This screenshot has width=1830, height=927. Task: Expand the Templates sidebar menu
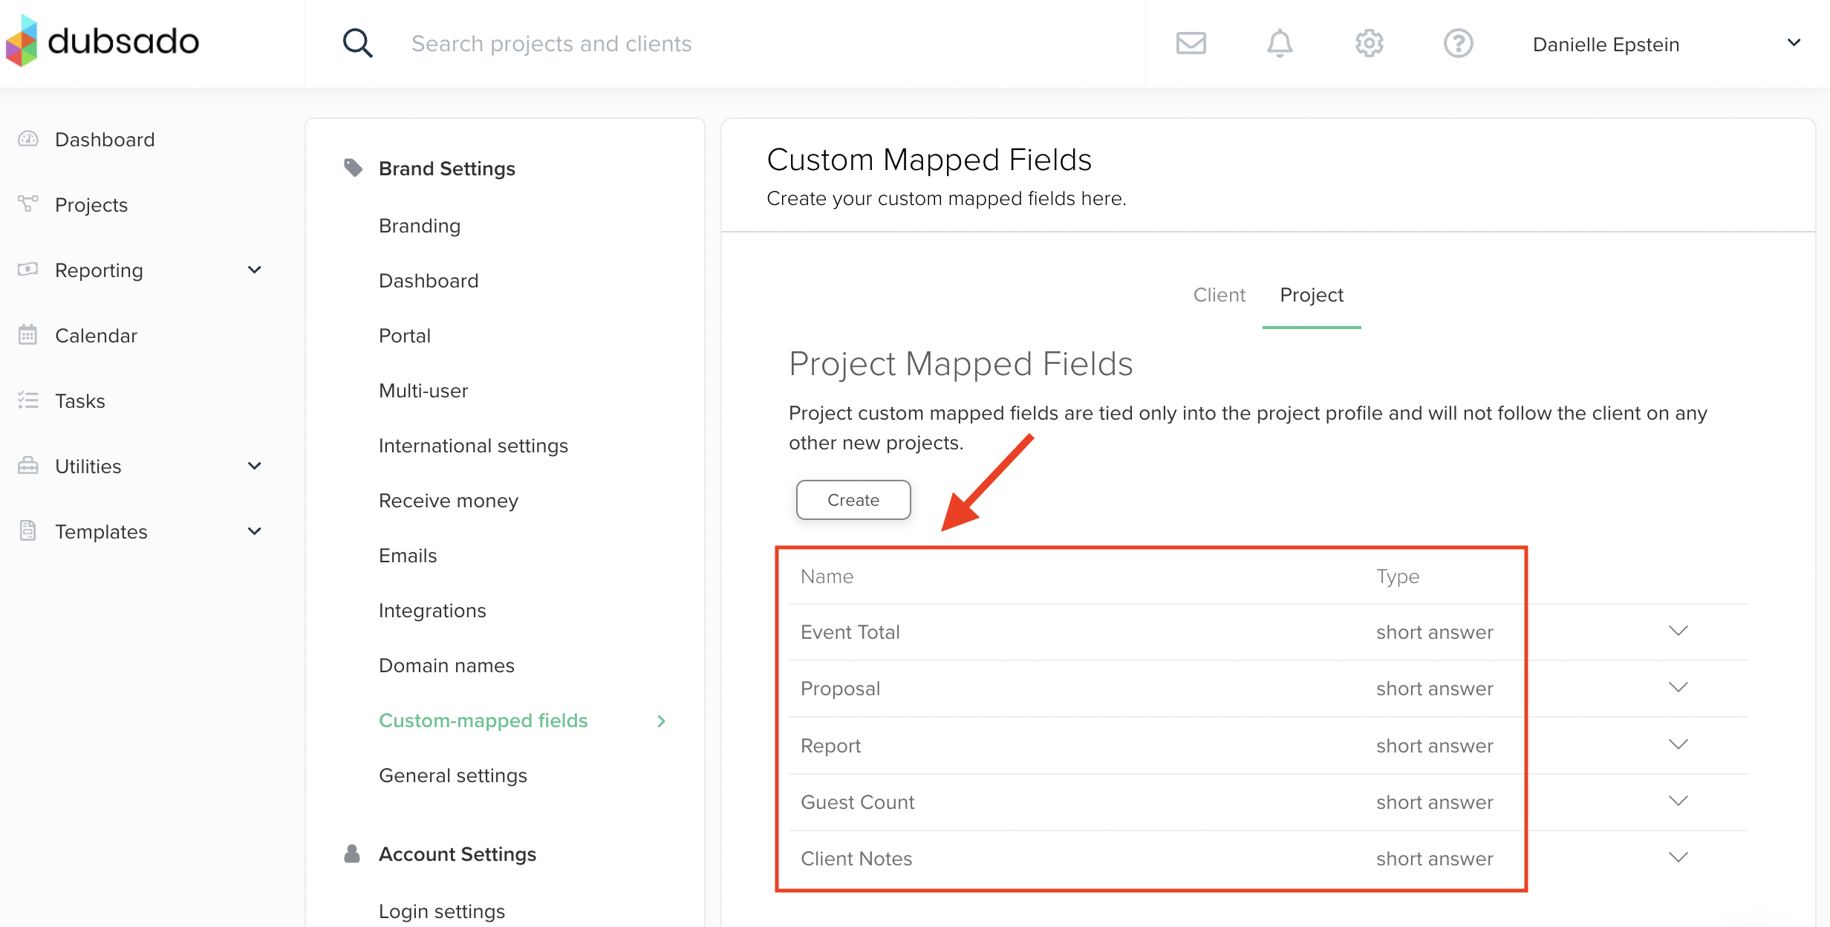254,531
